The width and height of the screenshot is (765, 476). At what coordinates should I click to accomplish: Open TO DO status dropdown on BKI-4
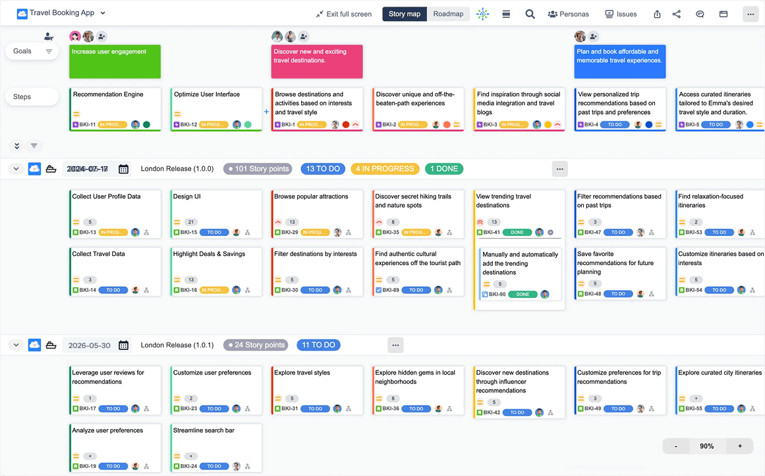click(x=615, y=125)
